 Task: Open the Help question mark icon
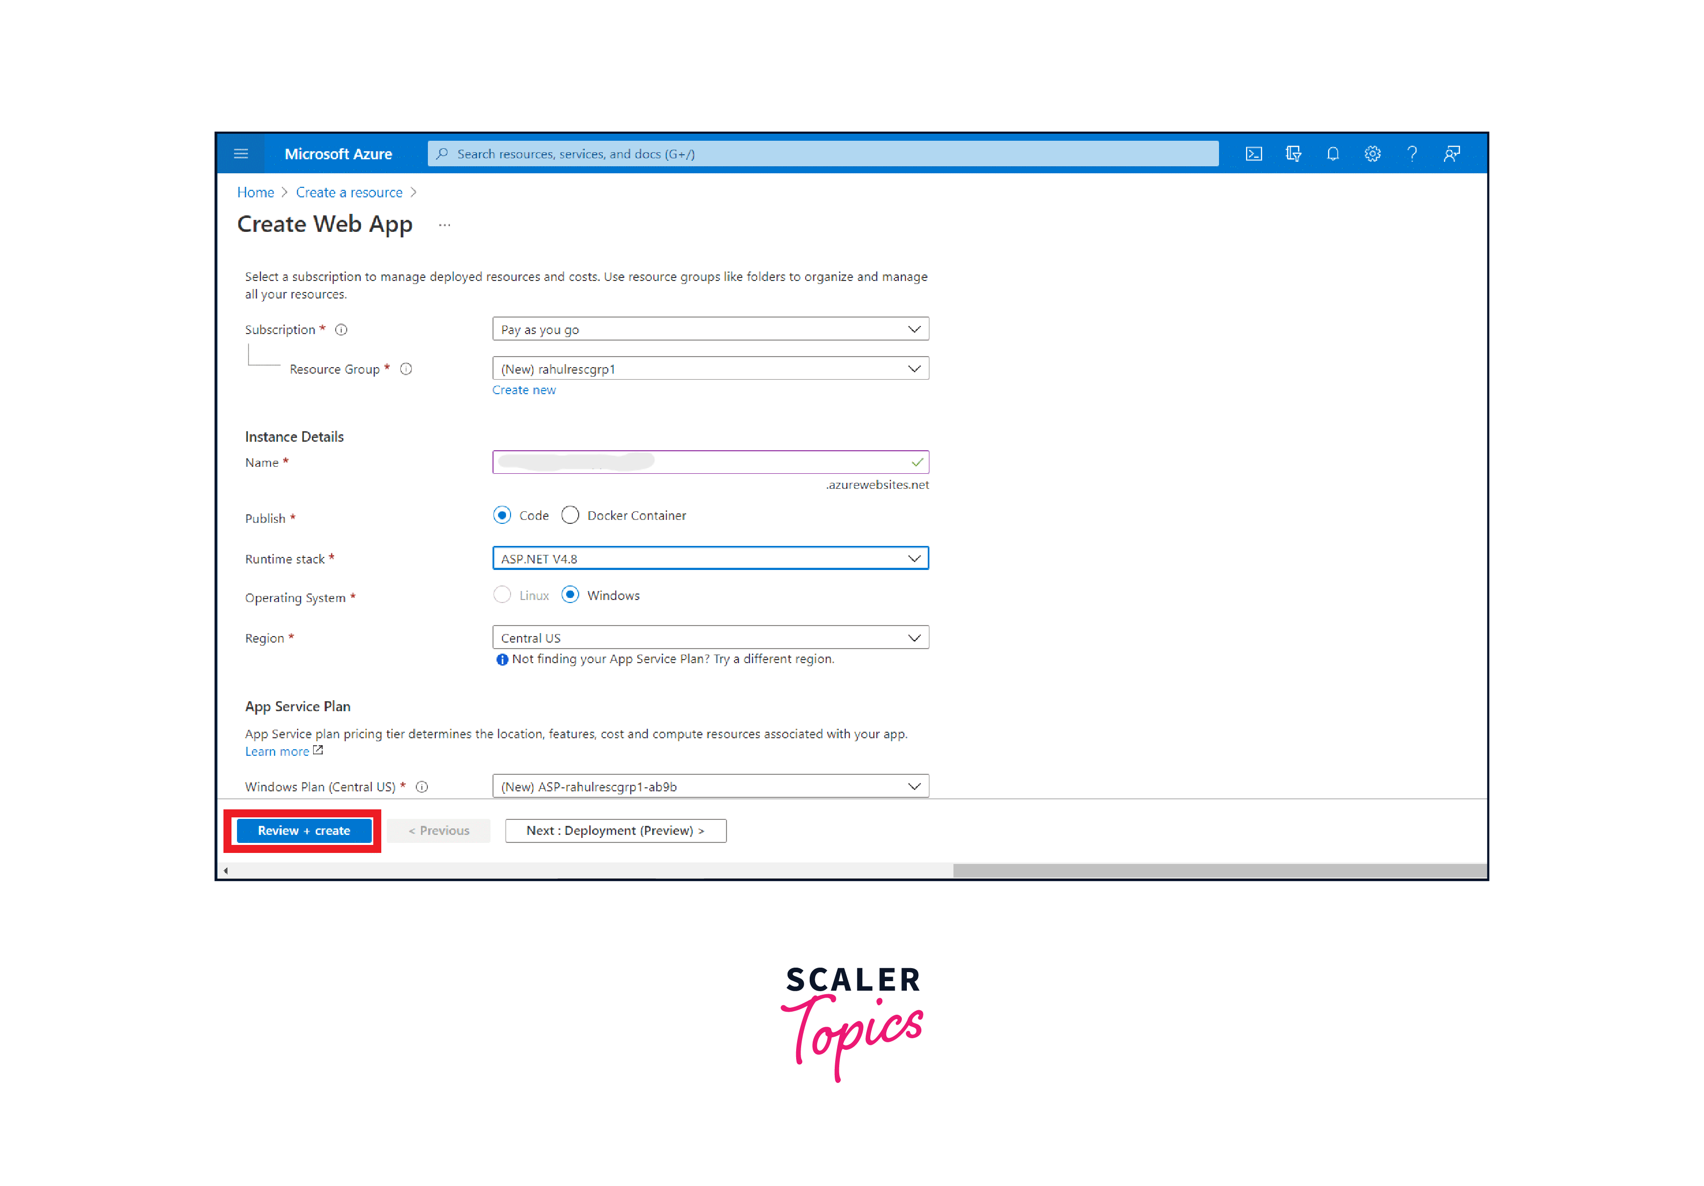click(x=1411, y=154)
